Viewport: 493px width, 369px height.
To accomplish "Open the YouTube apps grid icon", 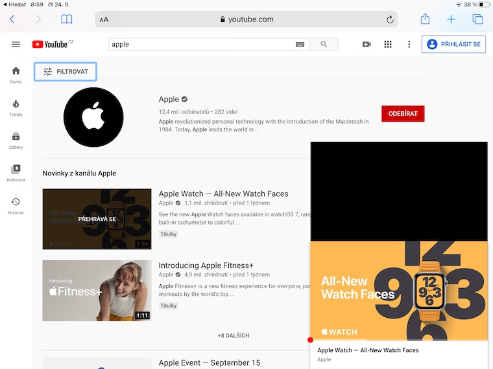I will click(388, 44).
